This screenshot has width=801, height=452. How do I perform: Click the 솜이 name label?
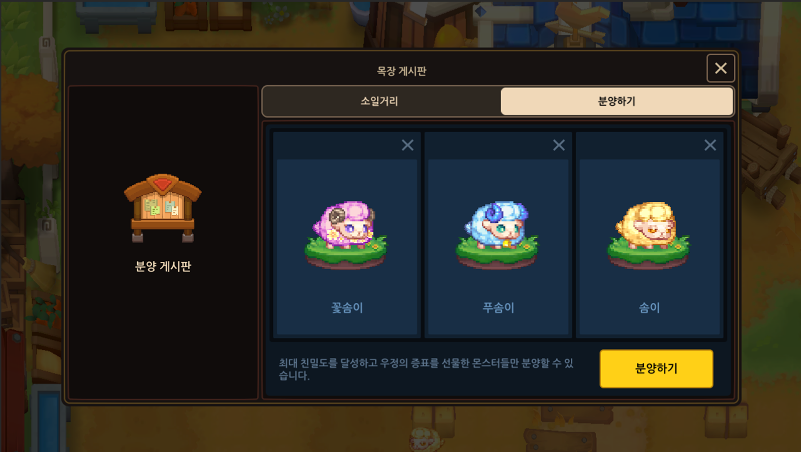tap(649, 307)
